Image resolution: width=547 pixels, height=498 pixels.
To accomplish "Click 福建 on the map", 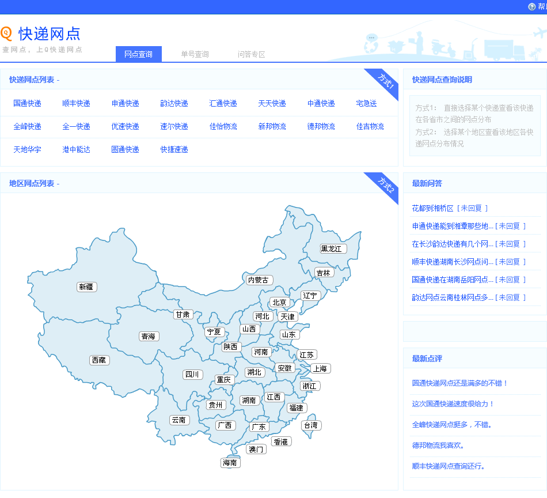I will (x=297, y=408).
